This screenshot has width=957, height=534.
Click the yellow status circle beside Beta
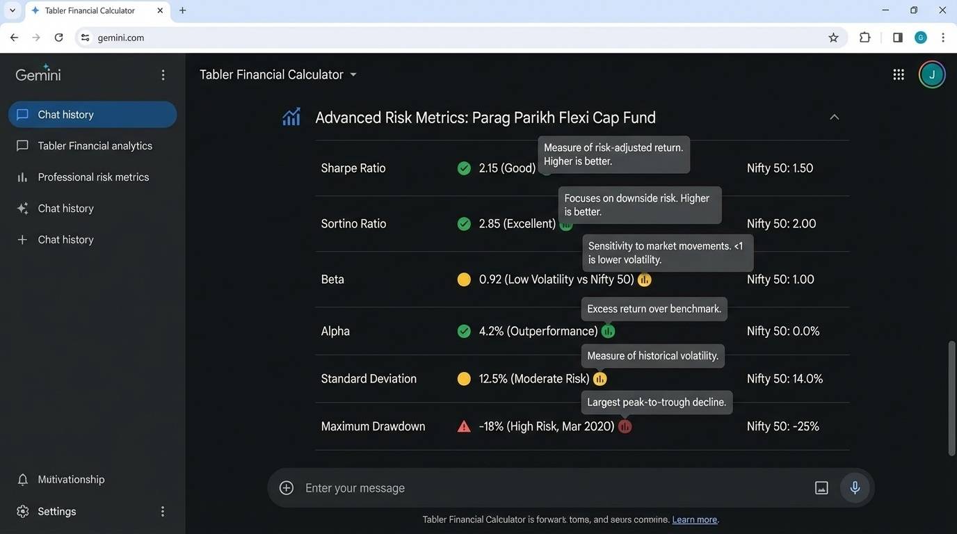point(464,279)
